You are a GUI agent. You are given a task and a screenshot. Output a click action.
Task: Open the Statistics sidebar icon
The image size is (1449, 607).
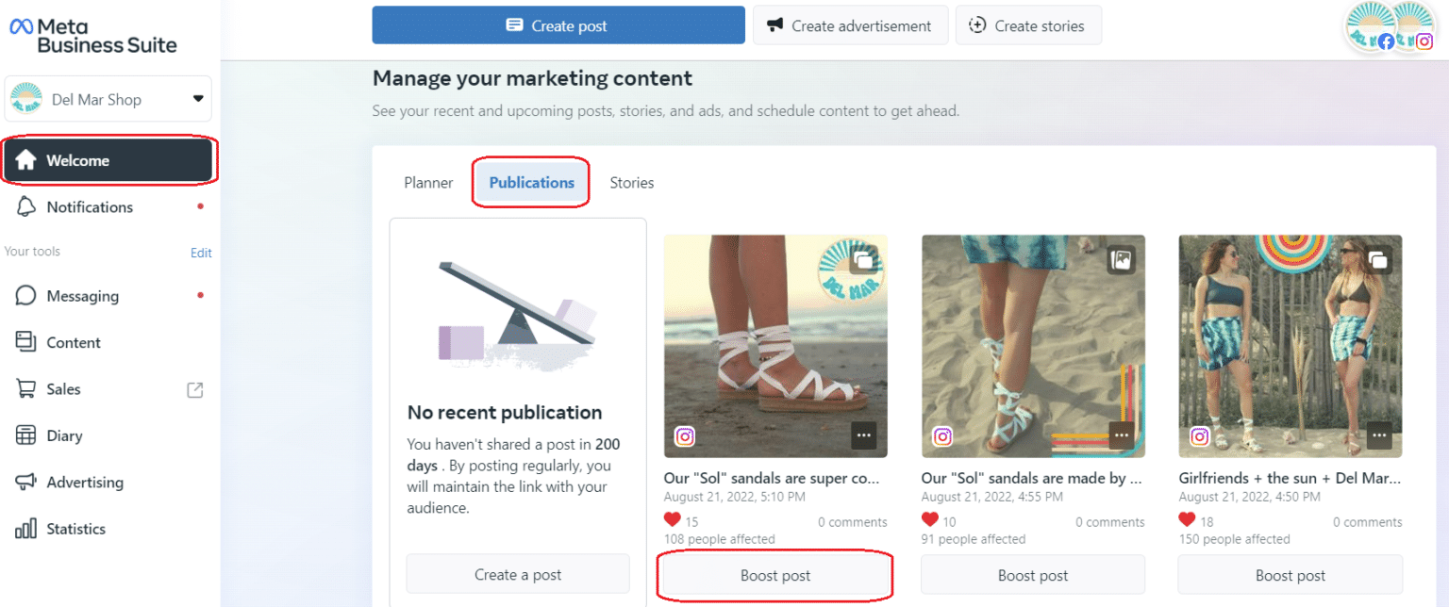(x=25, y=528)
